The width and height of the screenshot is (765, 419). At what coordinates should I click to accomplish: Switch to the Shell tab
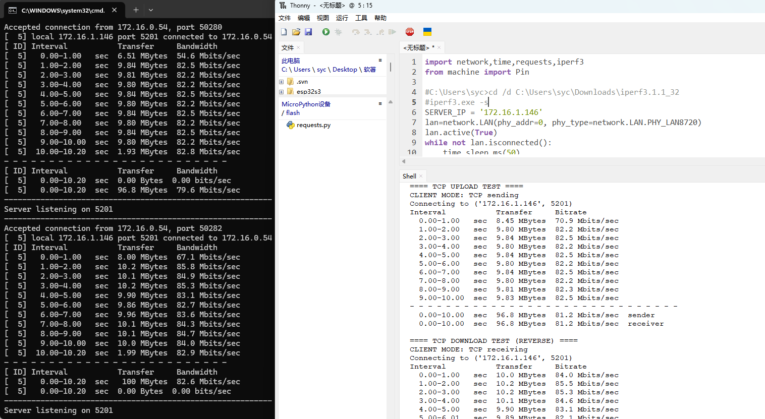click(409, 176)
